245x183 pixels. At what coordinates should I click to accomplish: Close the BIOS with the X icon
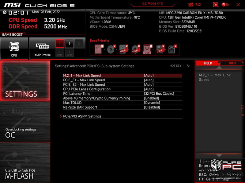click(x=238, y=5)
